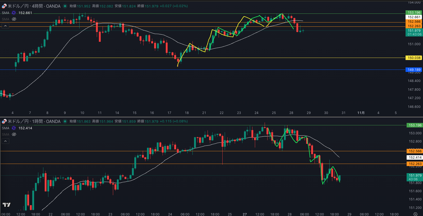This screenshot has height=216, width=423.
Task: Show the hidden SMA on the 4-hour chart
Action: [x=14, y=19]
